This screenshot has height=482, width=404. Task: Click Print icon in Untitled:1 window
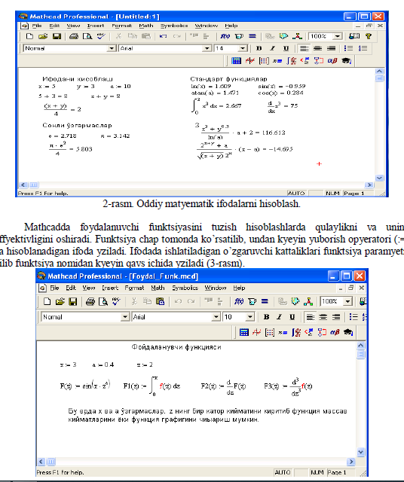(74, 36)
